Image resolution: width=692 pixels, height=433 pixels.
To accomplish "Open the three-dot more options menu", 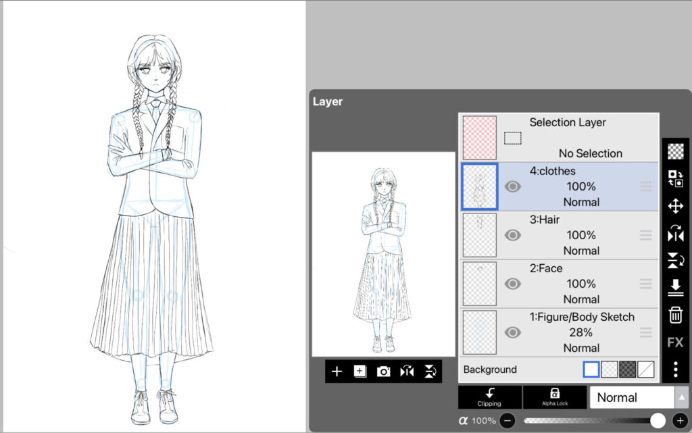I will click(675, 369).
